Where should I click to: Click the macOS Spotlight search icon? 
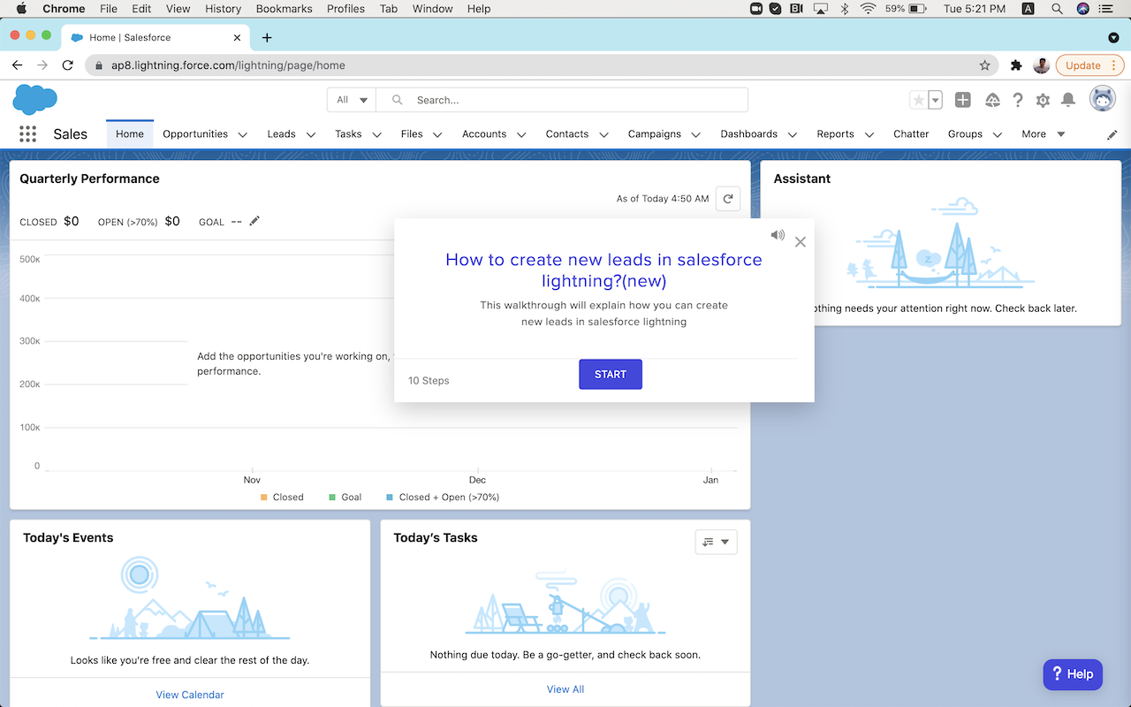coord(1057,9)
